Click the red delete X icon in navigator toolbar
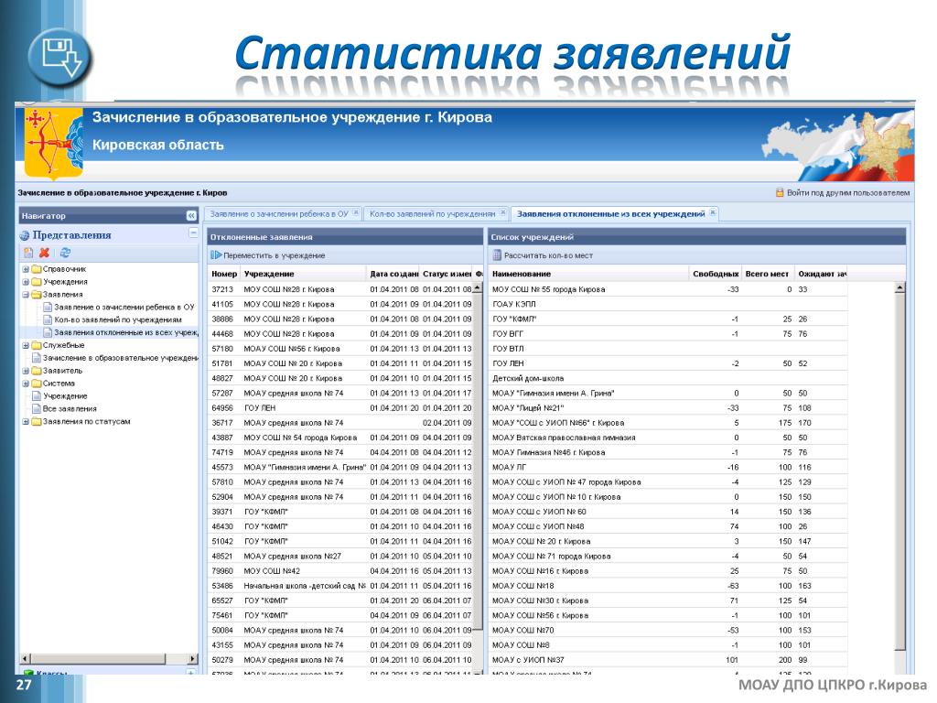This screenshot has width=937, height=703. coord(44,253)
